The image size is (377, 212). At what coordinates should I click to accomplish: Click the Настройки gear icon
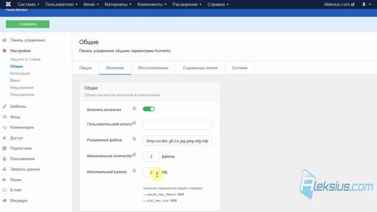(4, 51)
